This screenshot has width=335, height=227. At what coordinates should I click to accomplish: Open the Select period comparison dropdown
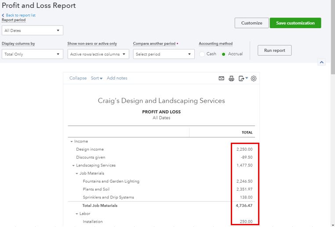point(164,54)
